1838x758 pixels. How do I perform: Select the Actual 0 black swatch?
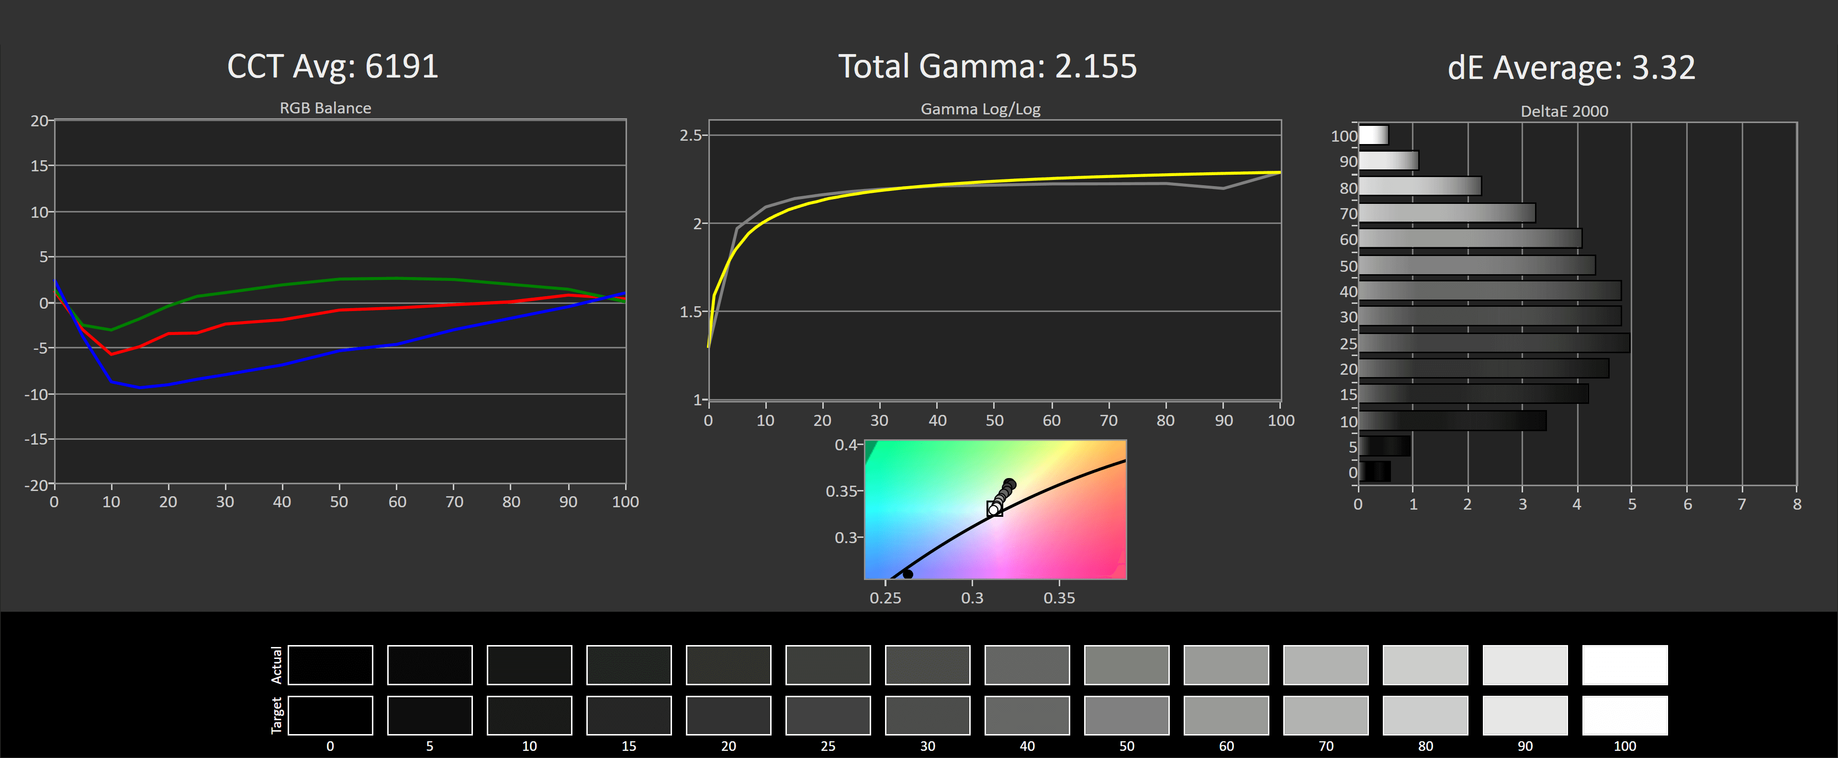point(330,665)
